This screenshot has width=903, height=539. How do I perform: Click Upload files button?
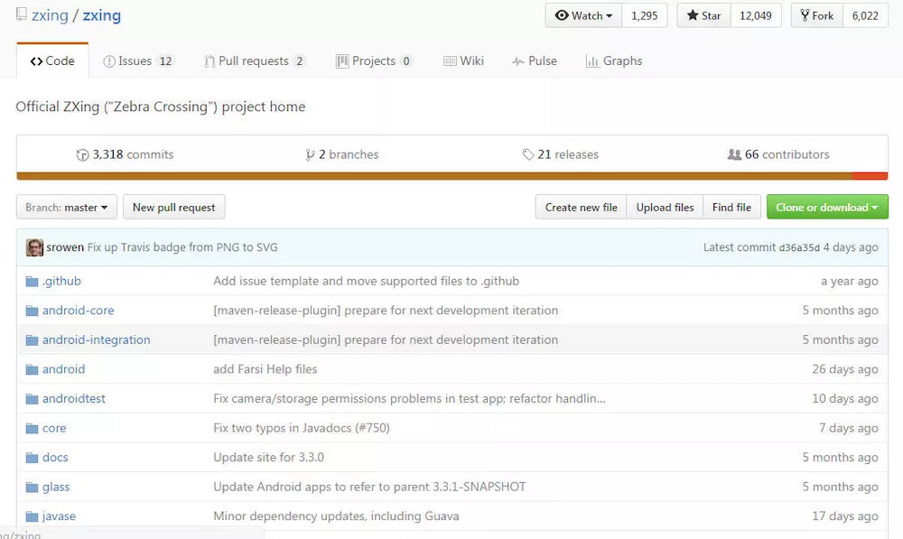click(x=666, y=208)
